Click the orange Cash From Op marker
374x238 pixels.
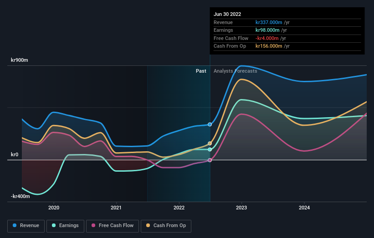(210, 144)
